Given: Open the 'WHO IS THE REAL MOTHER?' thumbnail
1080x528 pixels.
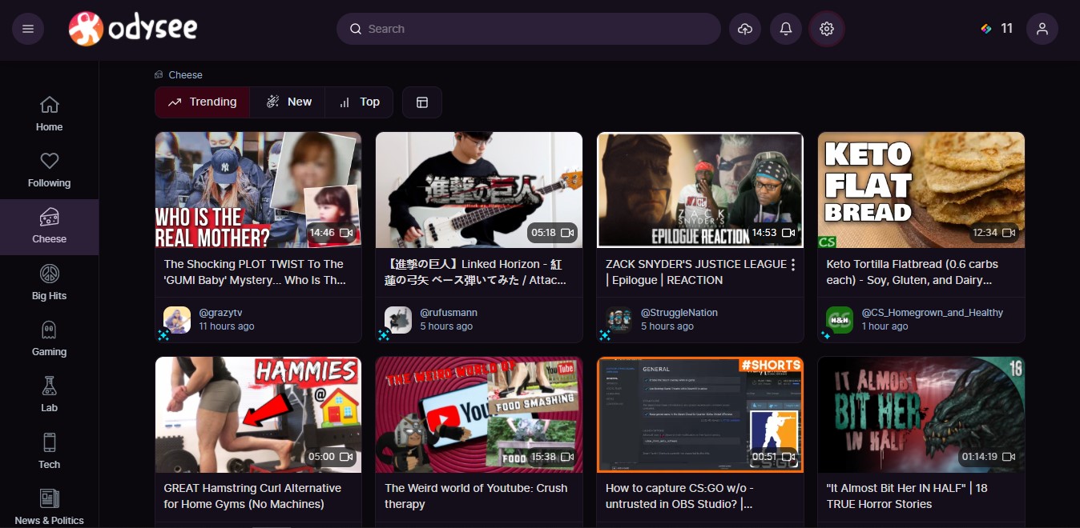Looking at the screenshot, I should click(x=258, y=190).
